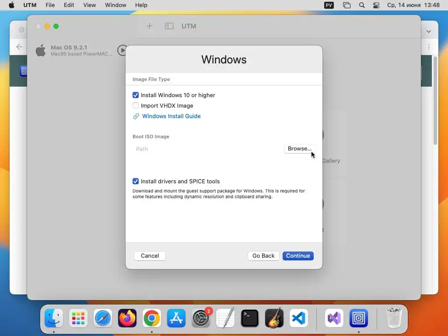Zoom UTM window with green button

click(x=56, y=26)
